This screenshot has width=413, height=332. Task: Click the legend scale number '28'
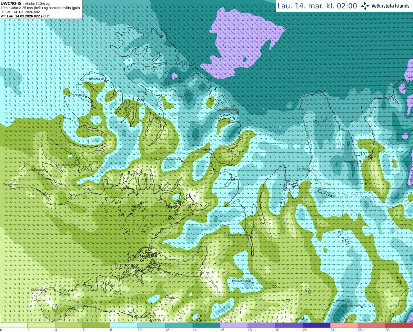coord(388,330)
